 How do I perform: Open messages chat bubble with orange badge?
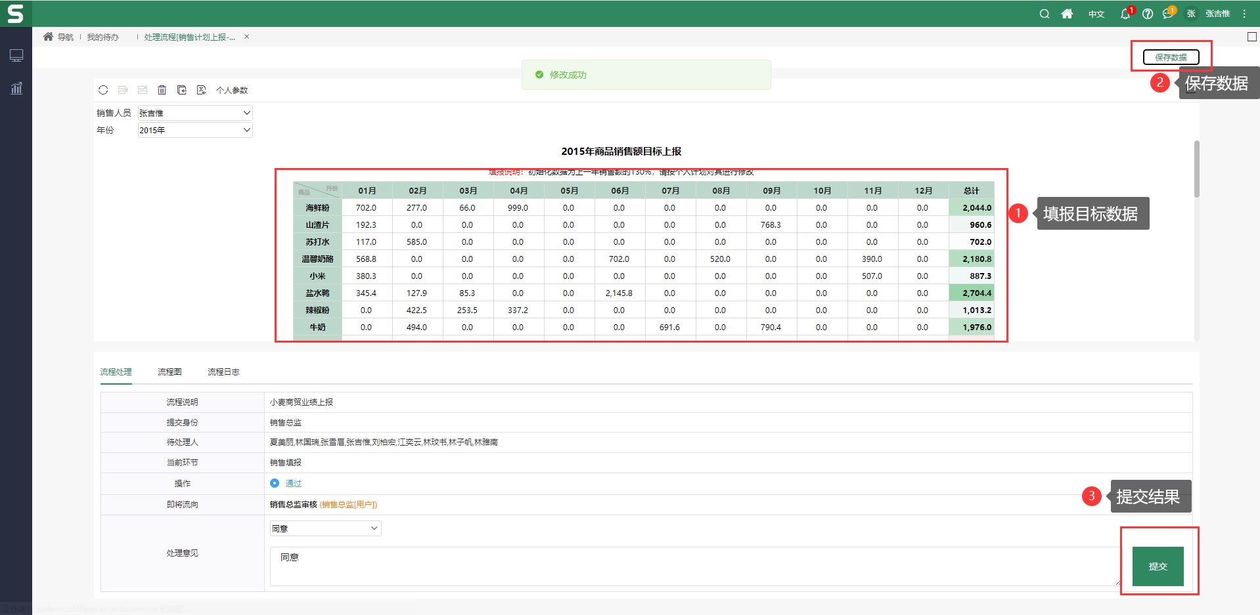coord(1169,13)
